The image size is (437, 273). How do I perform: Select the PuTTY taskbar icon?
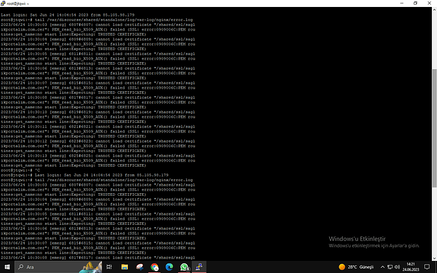coord(199,267)
